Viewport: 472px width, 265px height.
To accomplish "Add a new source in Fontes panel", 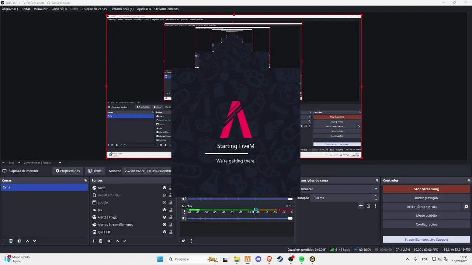I will tap(94, 241).
